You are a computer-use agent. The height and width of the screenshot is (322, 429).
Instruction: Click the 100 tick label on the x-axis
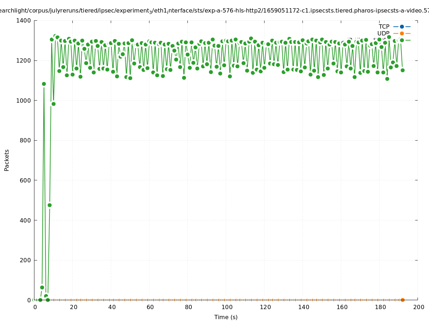[227, 307]
